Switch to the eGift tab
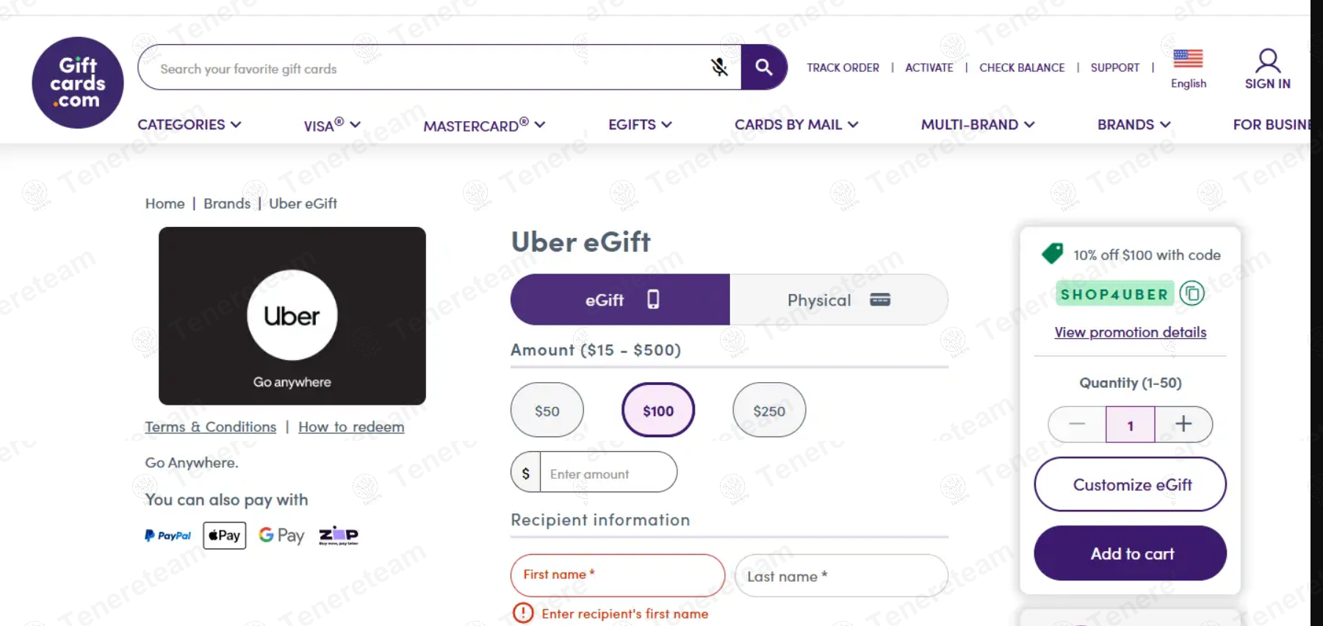Viewport: 1323px width, 626px height. click(619, 300)
